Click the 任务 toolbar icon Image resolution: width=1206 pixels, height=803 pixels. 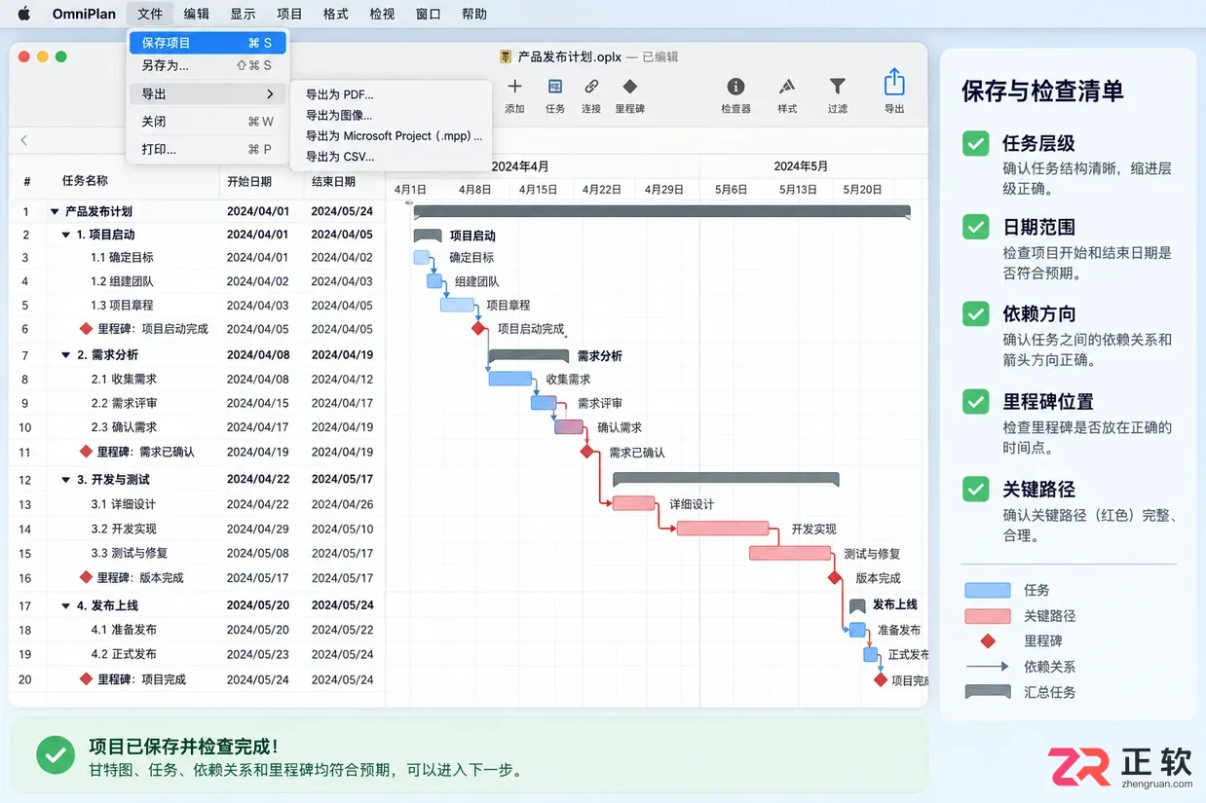tap(555, 87)
